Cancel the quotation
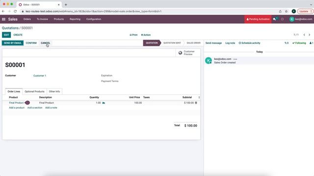The width and height of the screenshot is (314, 176). (46, 43)
